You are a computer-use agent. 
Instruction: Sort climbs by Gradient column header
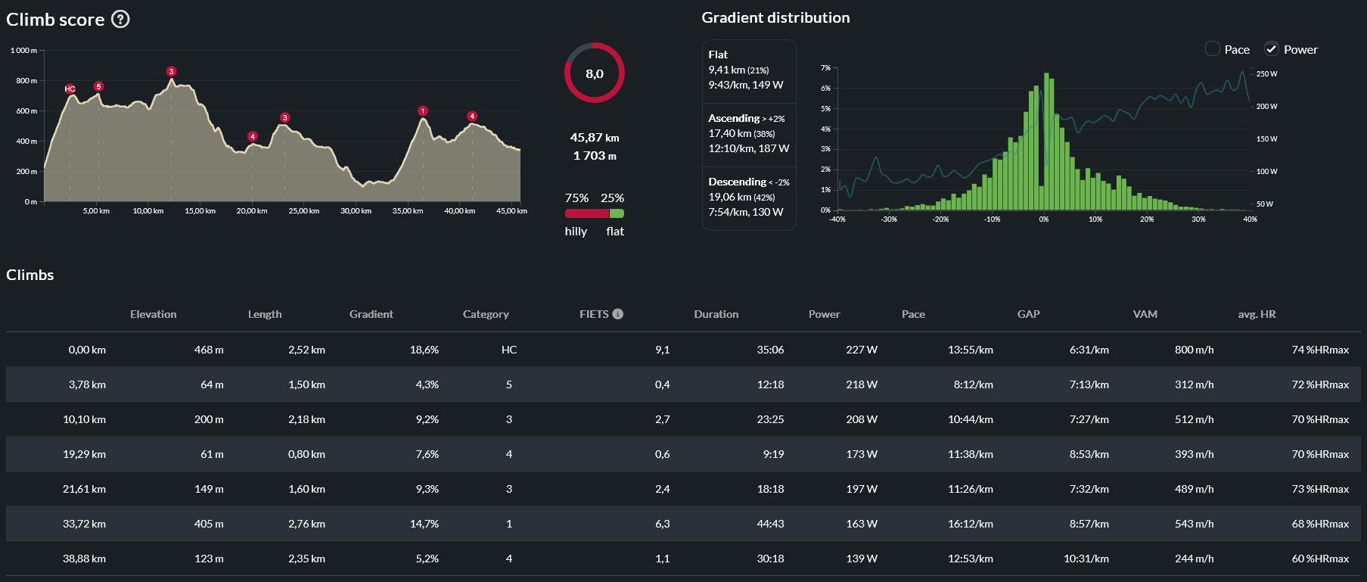tap(371, 314)
